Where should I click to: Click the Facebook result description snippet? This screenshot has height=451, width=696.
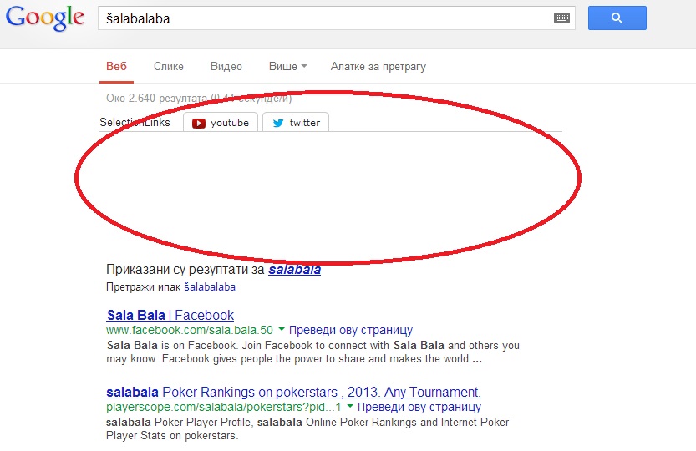(312, 352)
